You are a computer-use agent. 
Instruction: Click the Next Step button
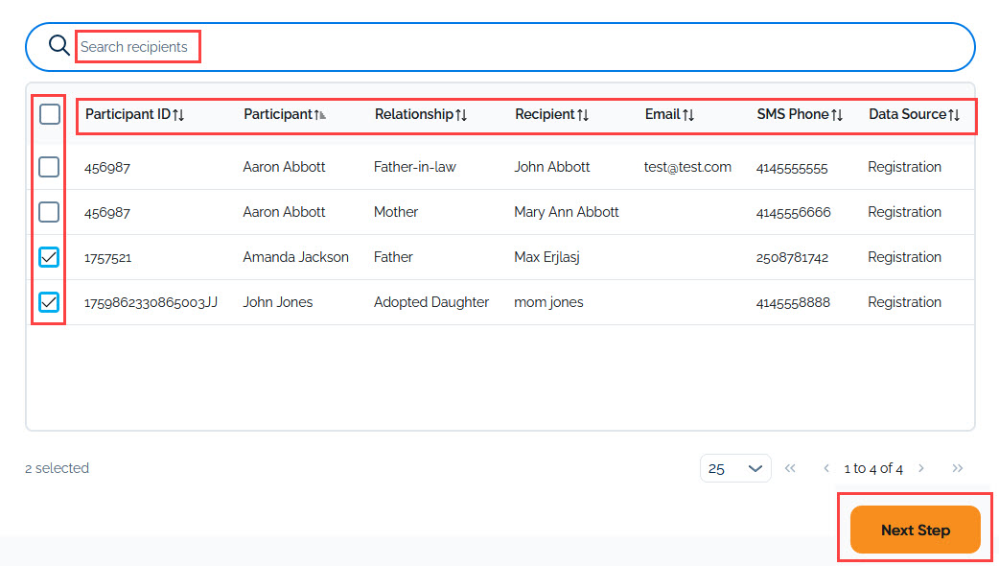pyautogui.click(x=915, y=530)
